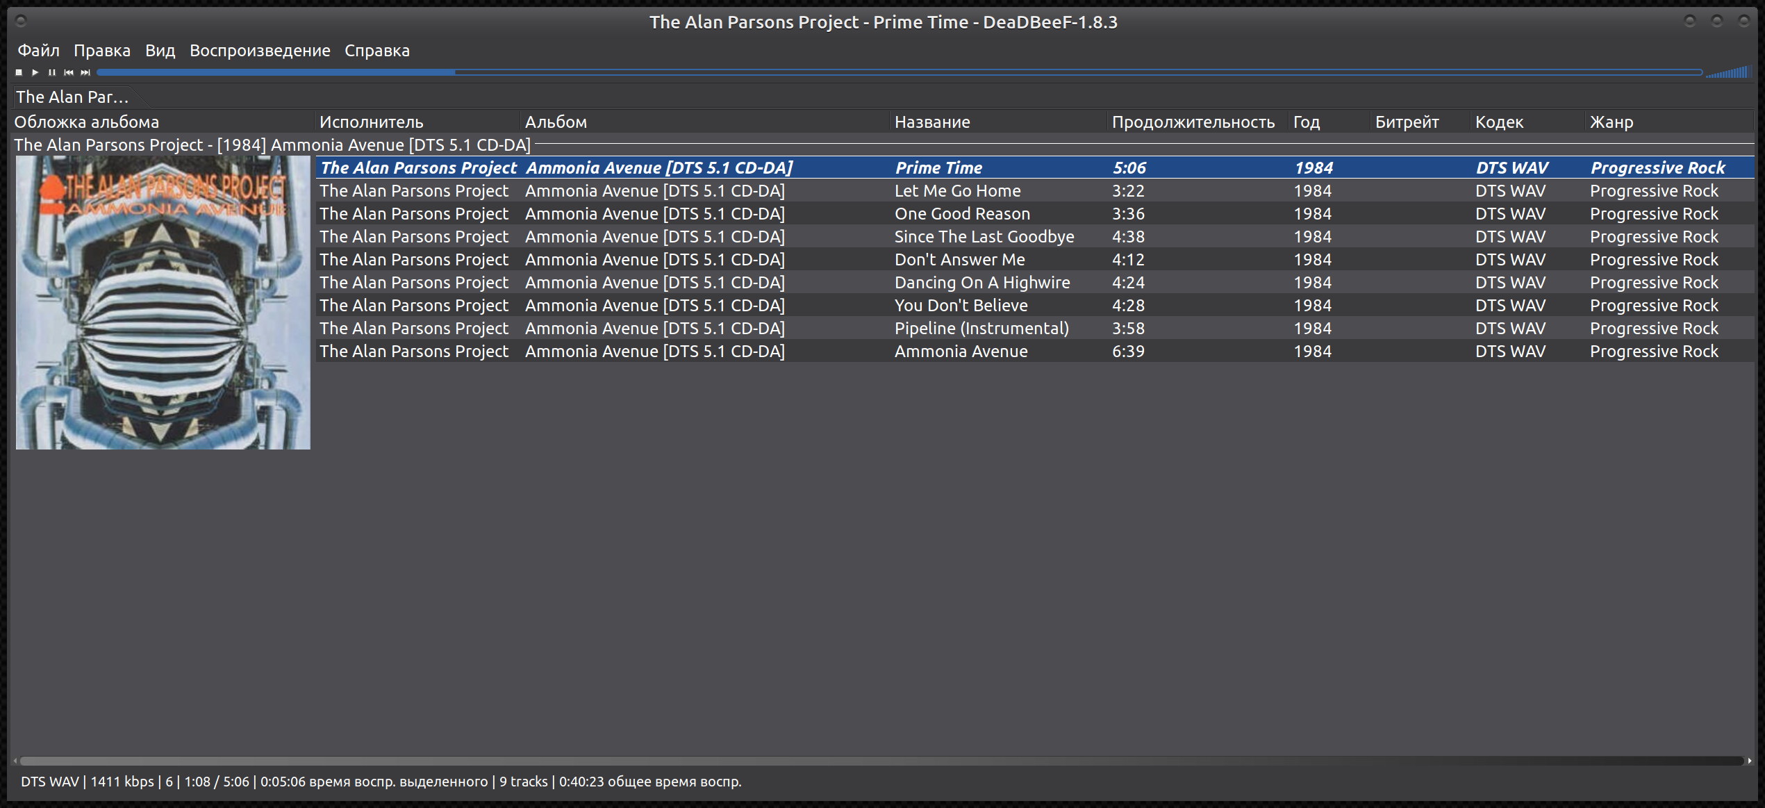The width and height of the screenshot is (1765, 808).
Task: Click the artist cell in 'You Don't Believe' row
Action: click(x=414, y=306)
